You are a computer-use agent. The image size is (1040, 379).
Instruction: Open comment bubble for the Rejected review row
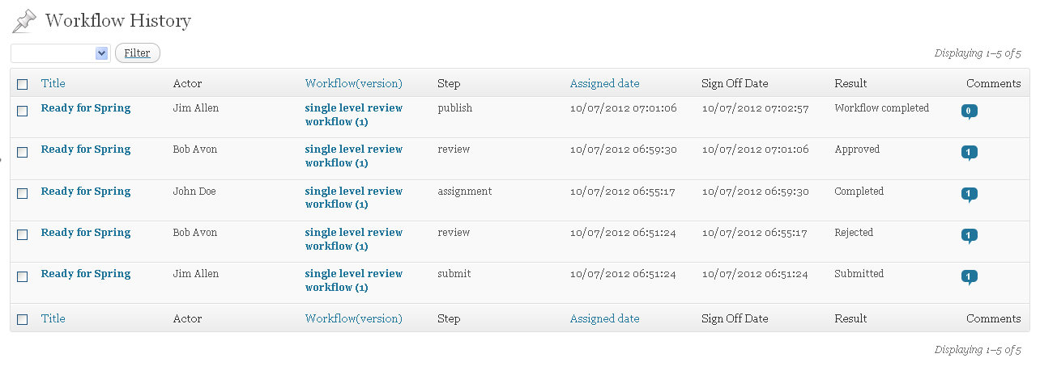(969, 236)
